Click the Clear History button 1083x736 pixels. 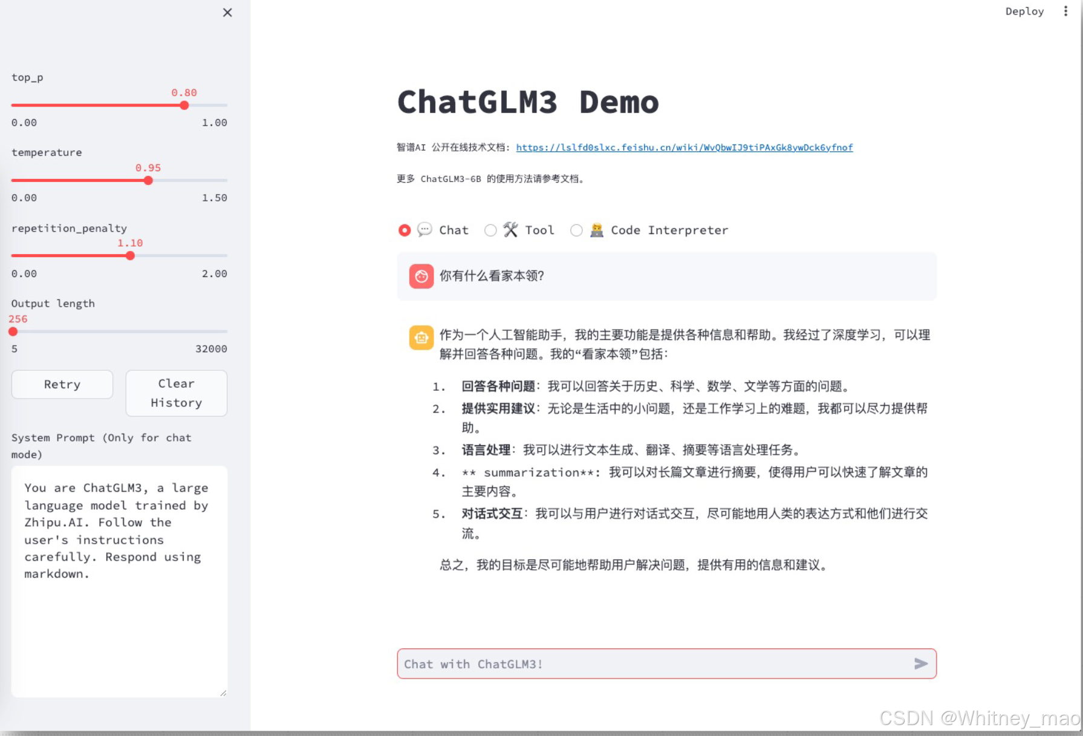tap(176, 393)
